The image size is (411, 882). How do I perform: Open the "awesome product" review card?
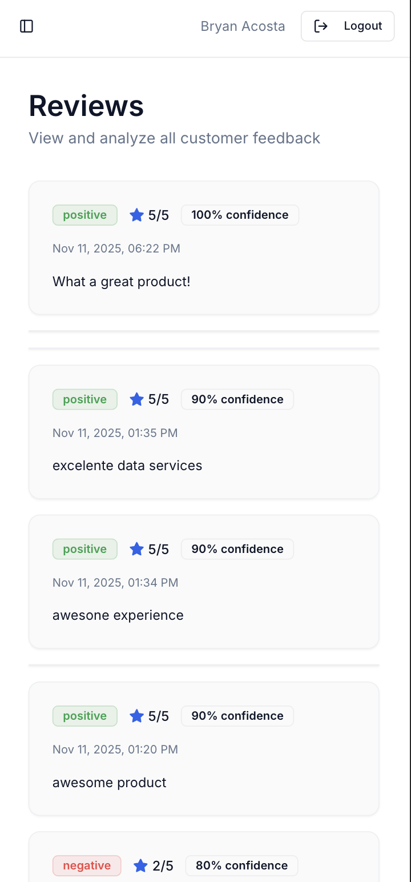(110, 783)
